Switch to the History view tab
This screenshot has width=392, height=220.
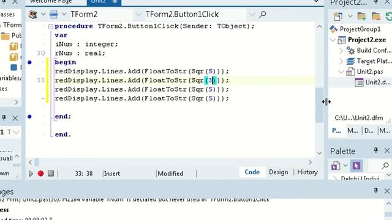[x=307, y=172]
